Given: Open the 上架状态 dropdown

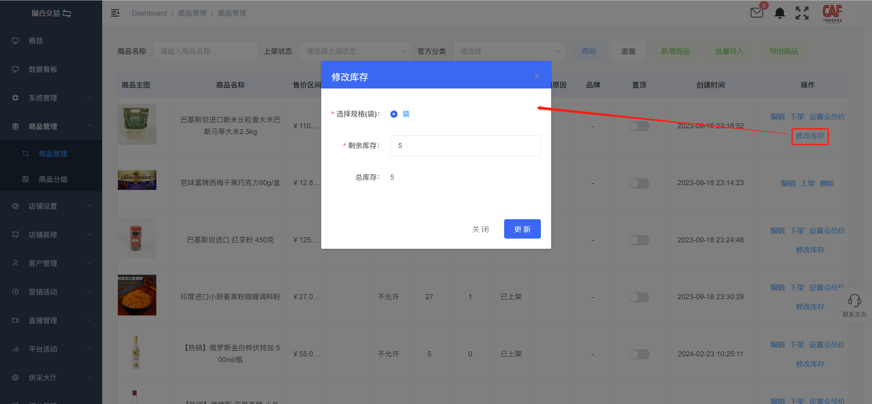Looking at the screenshot, I should pyautogui.click(x=355, y=51).
